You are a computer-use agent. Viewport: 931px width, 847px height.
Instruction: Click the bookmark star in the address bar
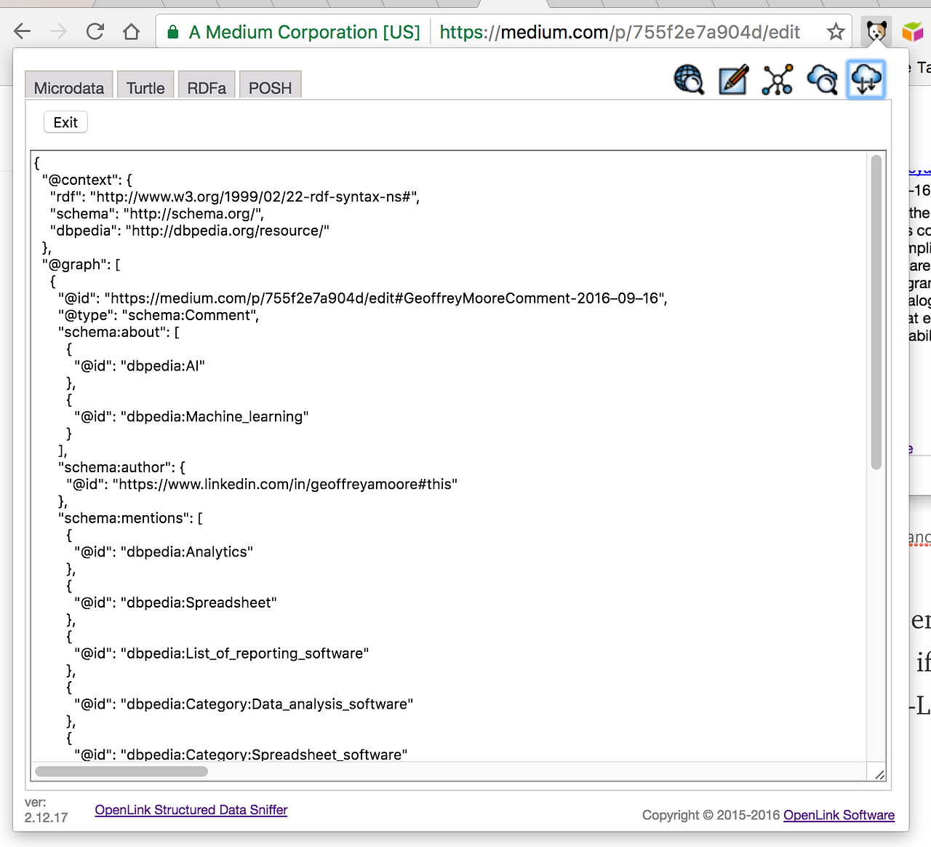[x=836, y=31]
